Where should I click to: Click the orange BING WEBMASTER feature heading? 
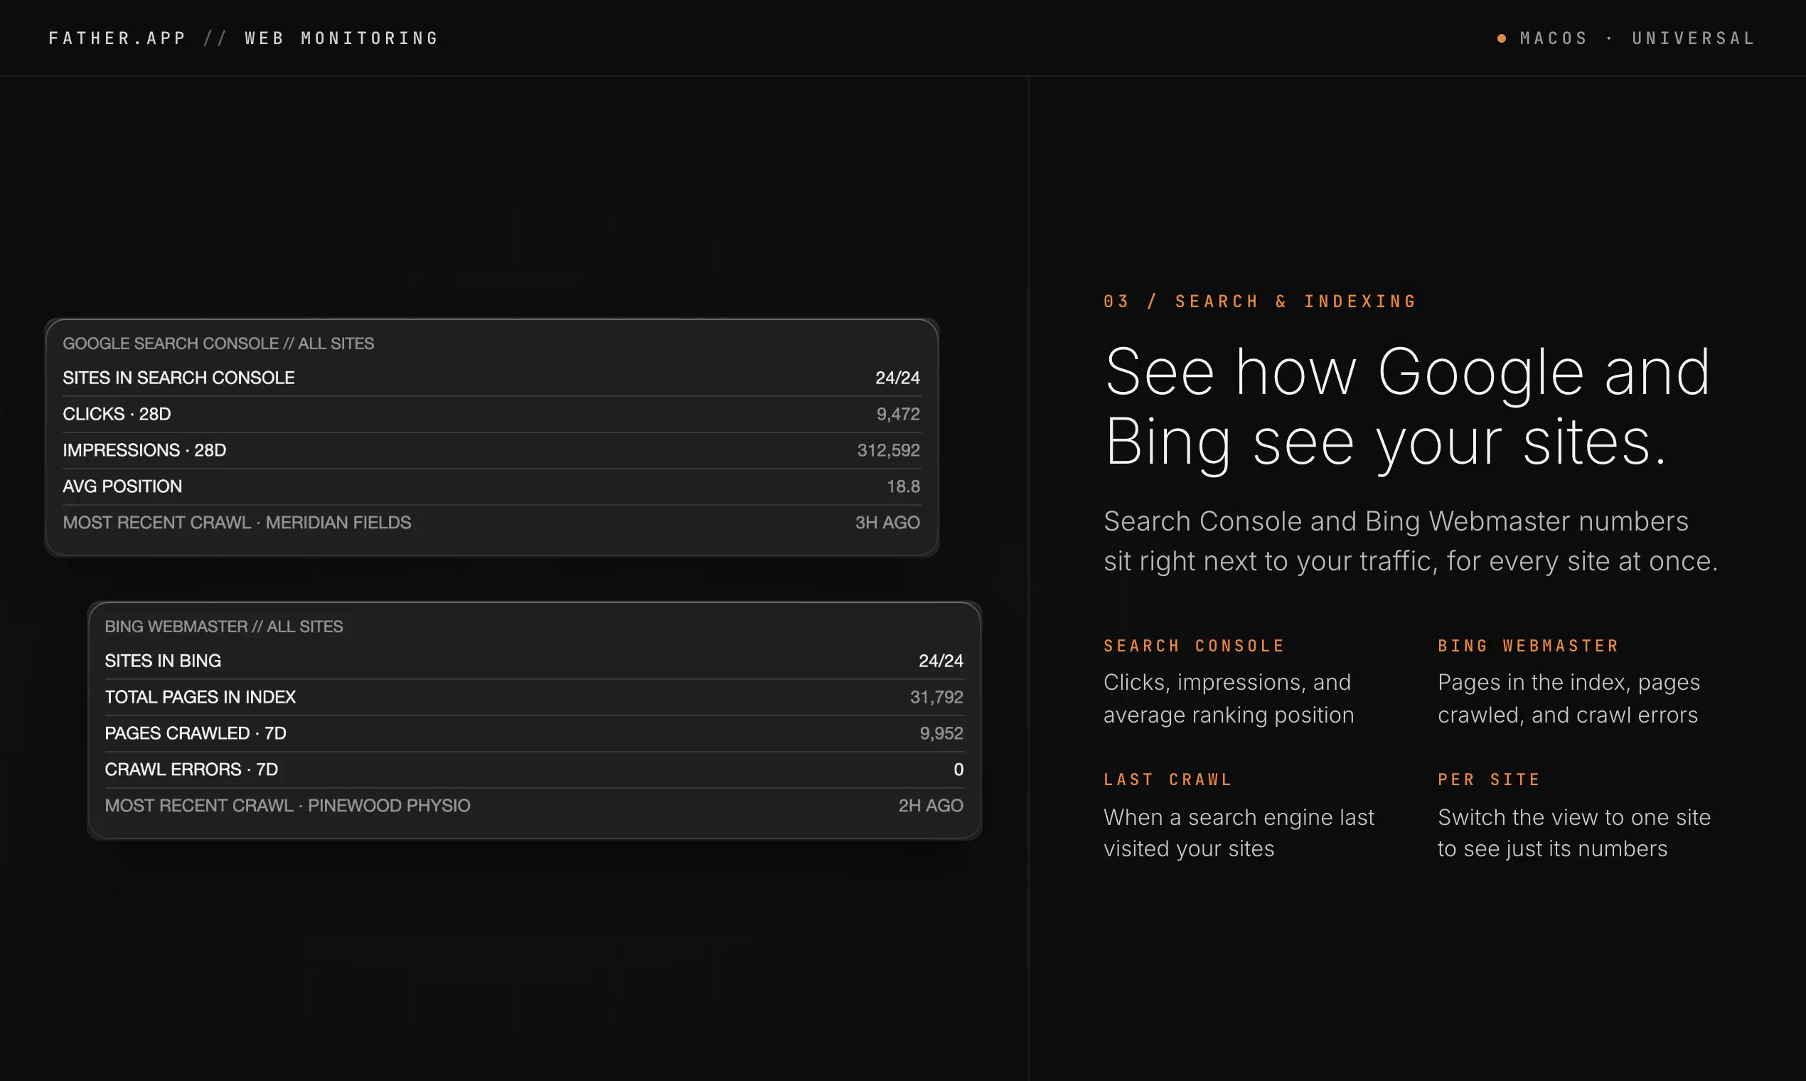tap(1529, 646)
